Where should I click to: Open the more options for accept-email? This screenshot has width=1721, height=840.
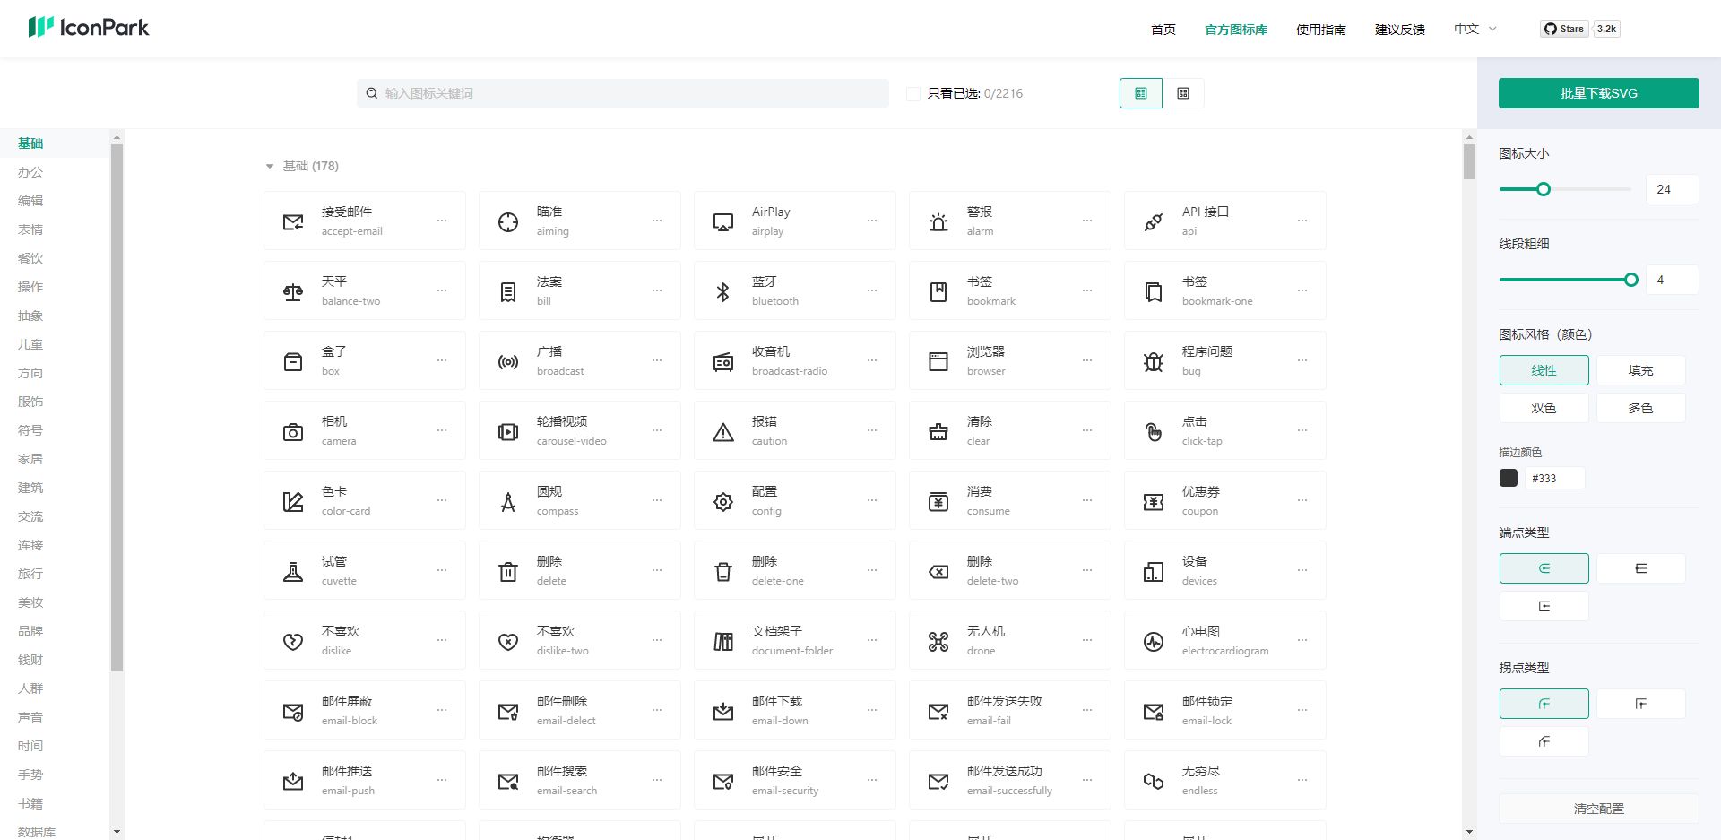click(x=442, y=221)
